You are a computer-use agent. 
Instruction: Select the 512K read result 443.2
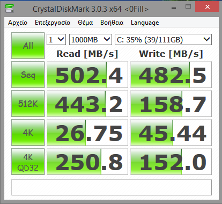point(87,104)
